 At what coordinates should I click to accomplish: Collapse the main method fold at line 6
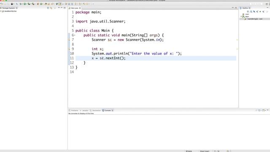[x=75, y=35]
